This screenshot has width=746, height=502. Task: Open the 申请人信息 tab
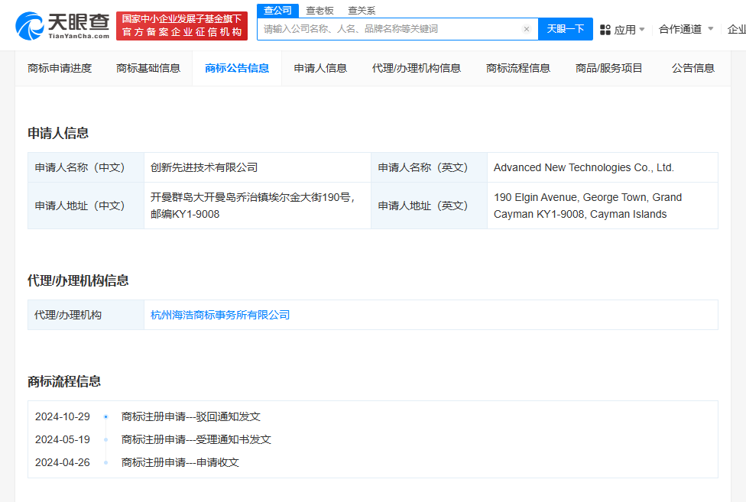pos(320,68)
